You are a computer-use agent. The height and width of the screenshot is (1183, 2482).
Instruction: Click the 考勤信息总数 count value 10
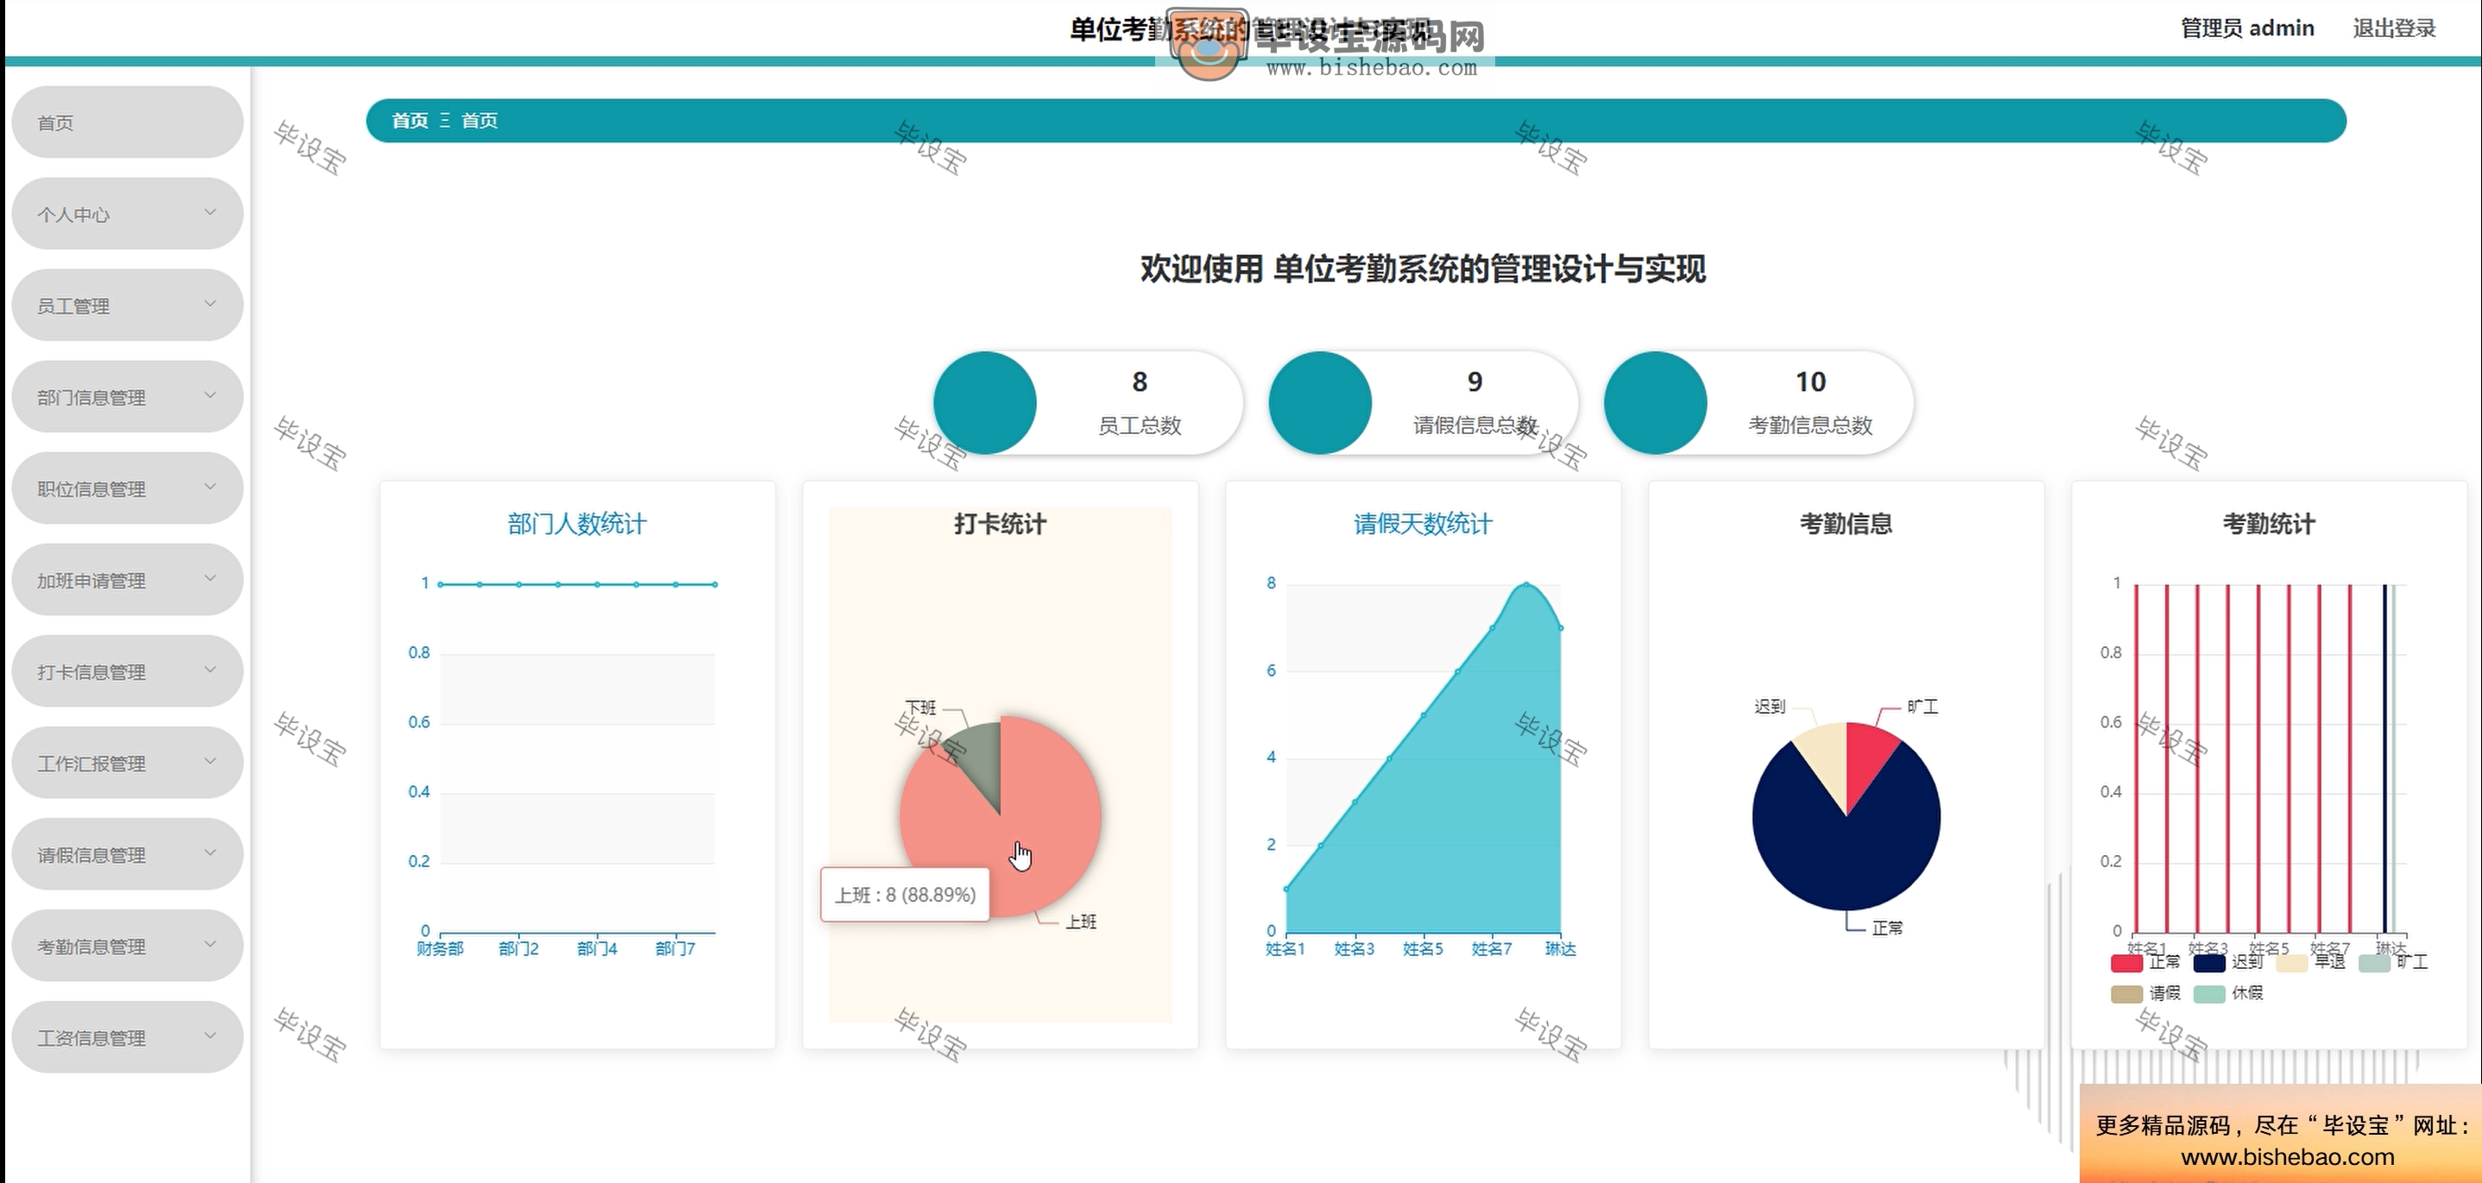point(1810,381)
